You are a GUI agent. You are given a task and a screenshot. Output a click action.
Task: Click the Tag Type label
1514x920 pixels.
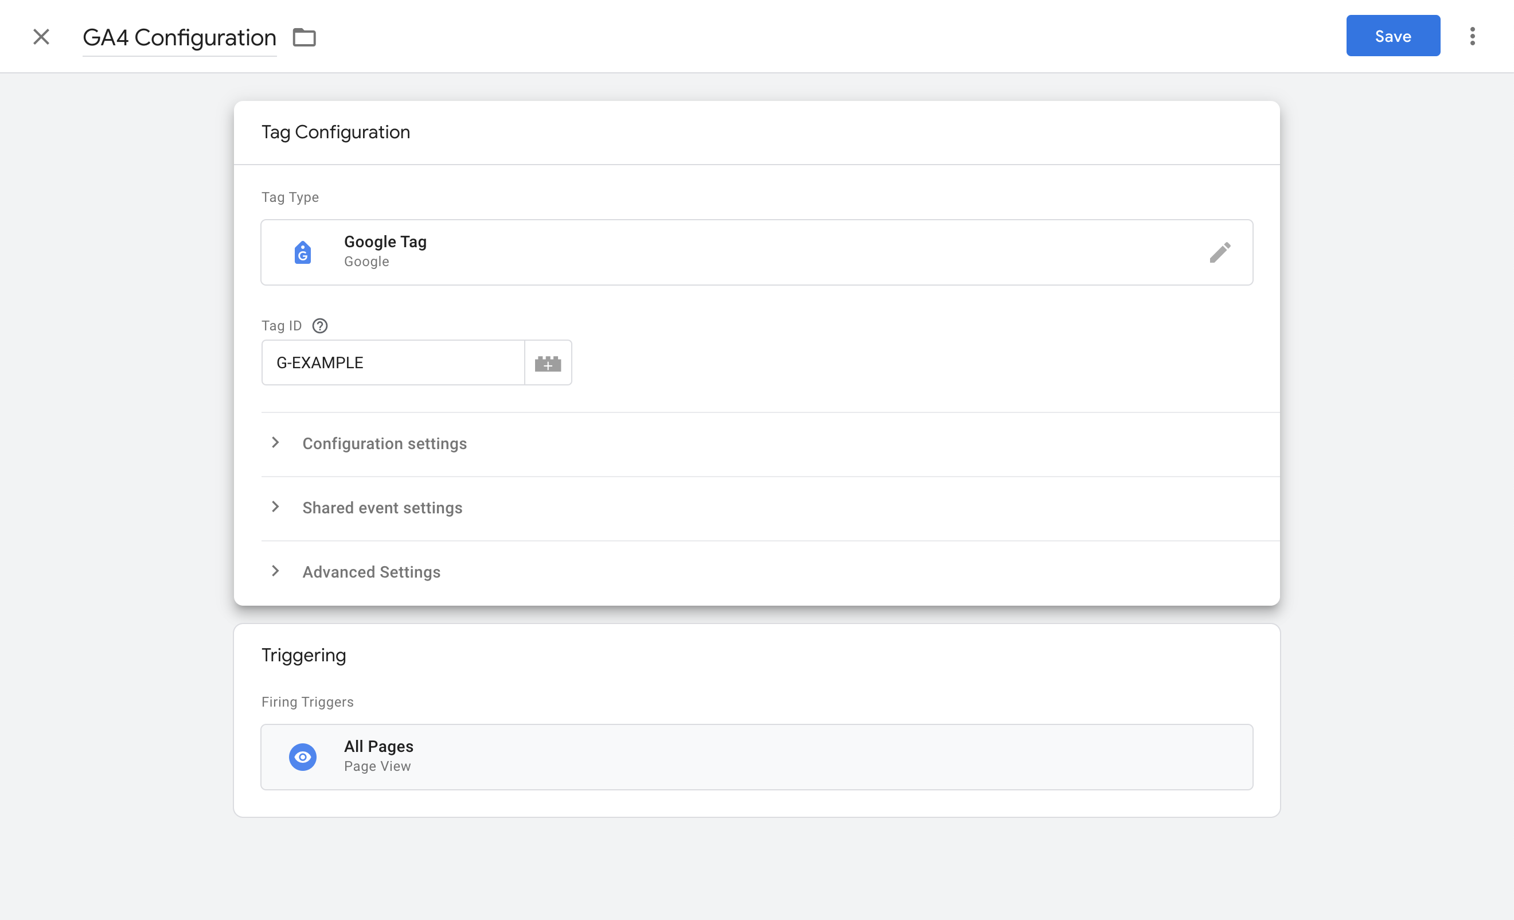pos(290,197)
